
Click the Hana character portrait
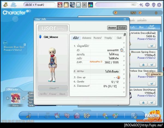point(16,98)
